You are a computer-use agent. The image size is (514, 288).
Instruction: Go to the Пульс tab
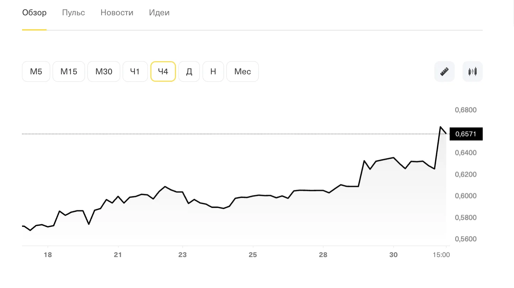74,13
